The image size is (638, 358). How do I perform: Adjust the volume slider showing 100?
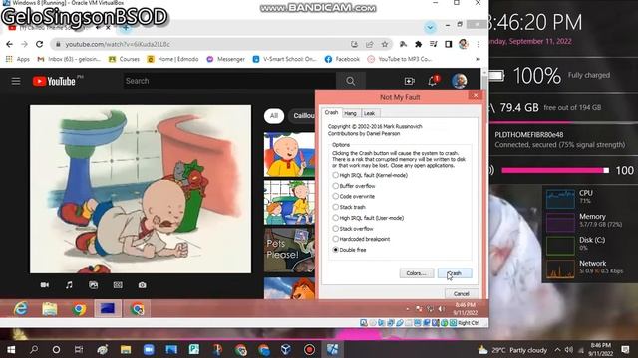coord(555,170)
